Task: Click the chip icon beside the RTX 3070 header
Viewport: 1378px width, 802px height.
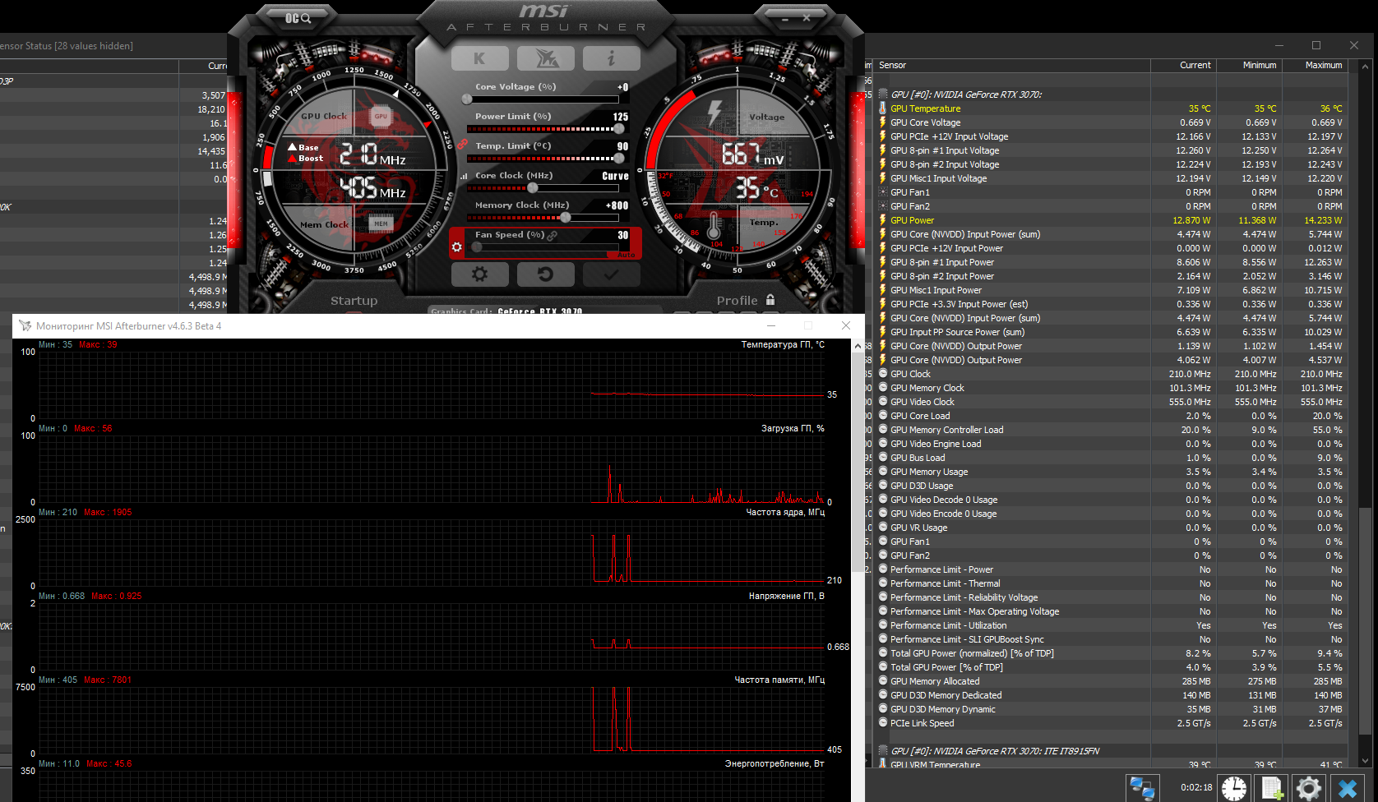Action: click(883, 94)
